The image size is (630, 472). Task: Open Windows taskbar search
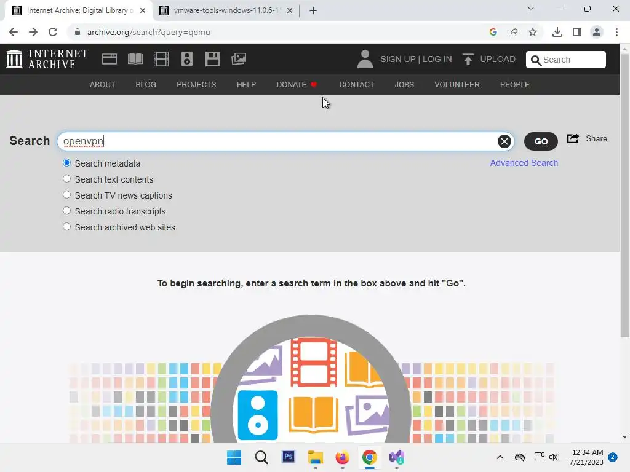[x=261, y=457]
